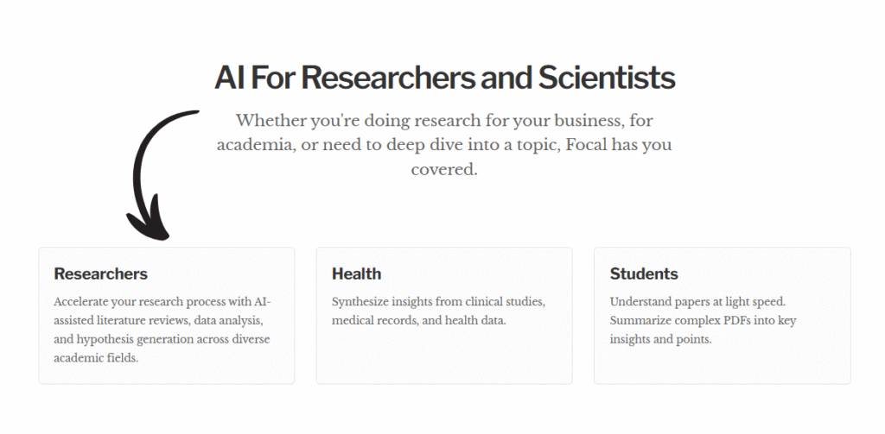The image size is (885, 434).
Task: Click the 'AI For Researchers and Scientists' heading
Action: 444,78
